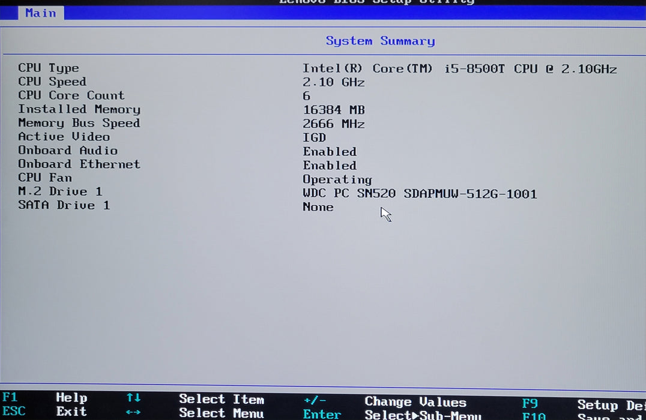
Task: Click the F1 key hint
Action: pos(10,397)
